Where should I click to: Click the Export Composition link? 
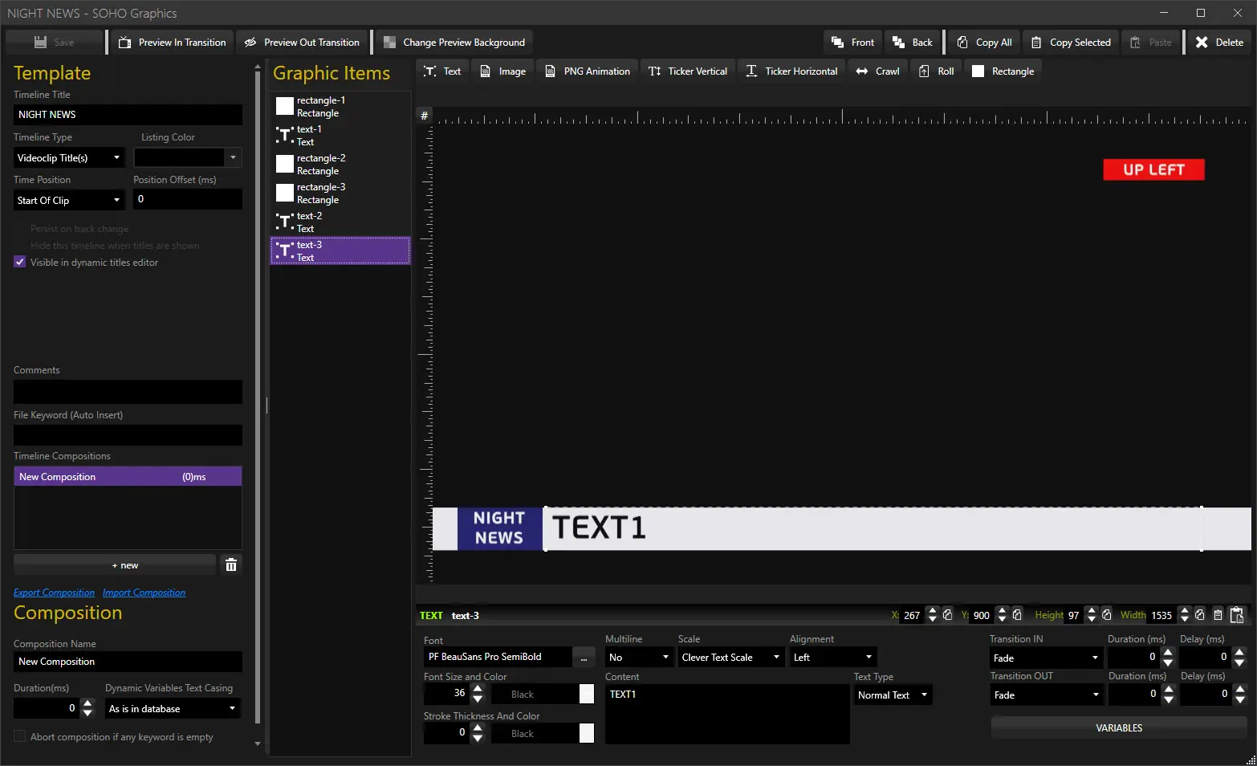coord(54,593)
